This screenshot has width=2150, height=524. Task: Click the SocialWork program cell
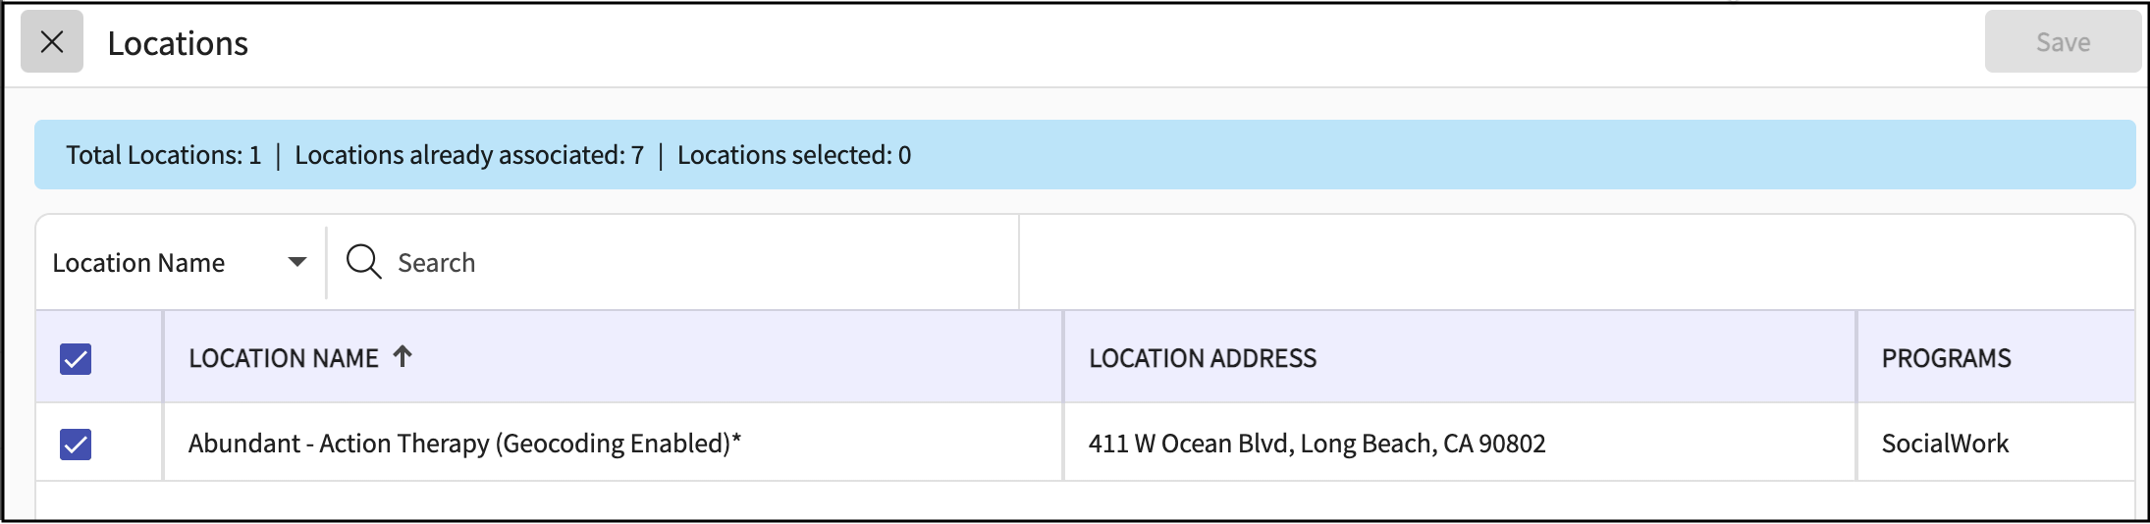point(1945,444)
